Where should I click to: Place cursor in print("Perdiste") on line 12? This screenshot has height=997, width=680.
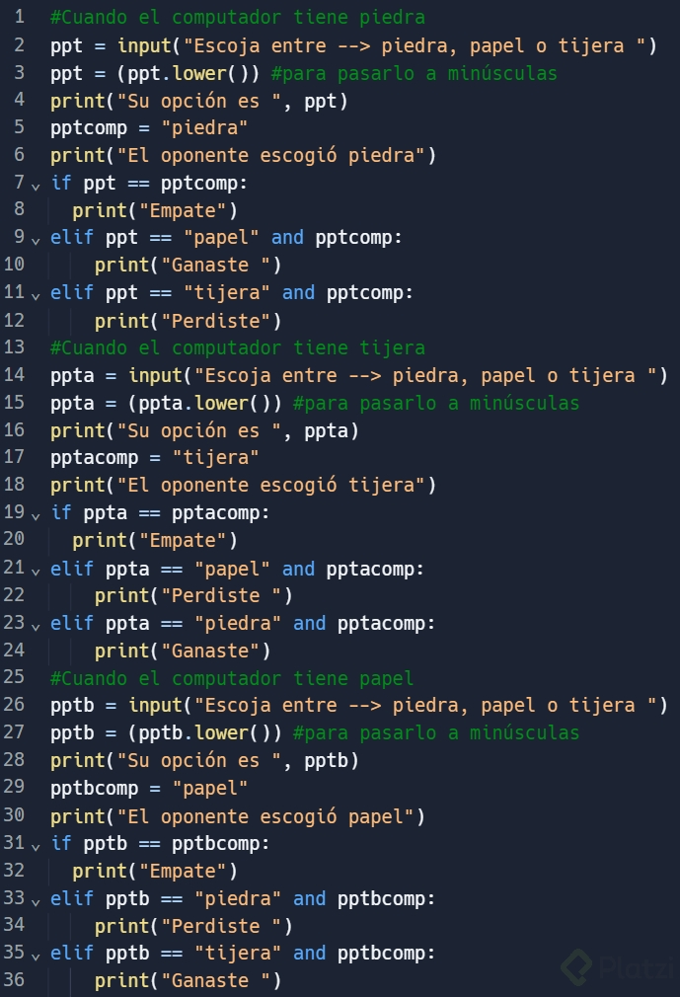tap(189, 321)
